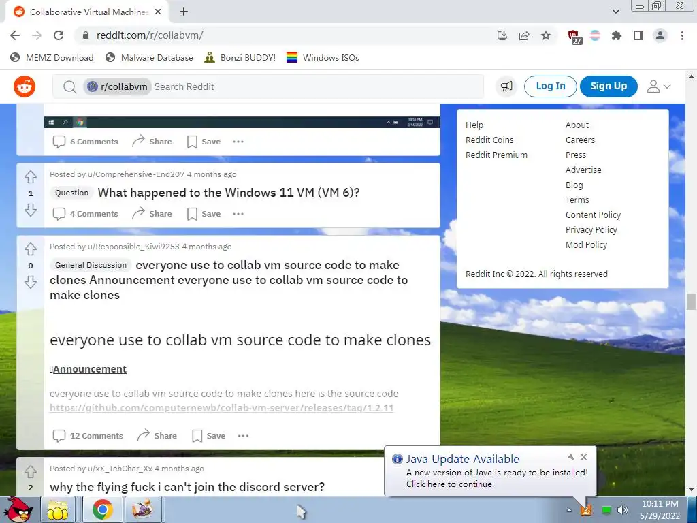Click the Log In button

[550, 86]
